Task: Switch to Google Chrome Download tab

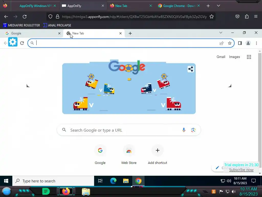Action: click(x=178, y=6)
